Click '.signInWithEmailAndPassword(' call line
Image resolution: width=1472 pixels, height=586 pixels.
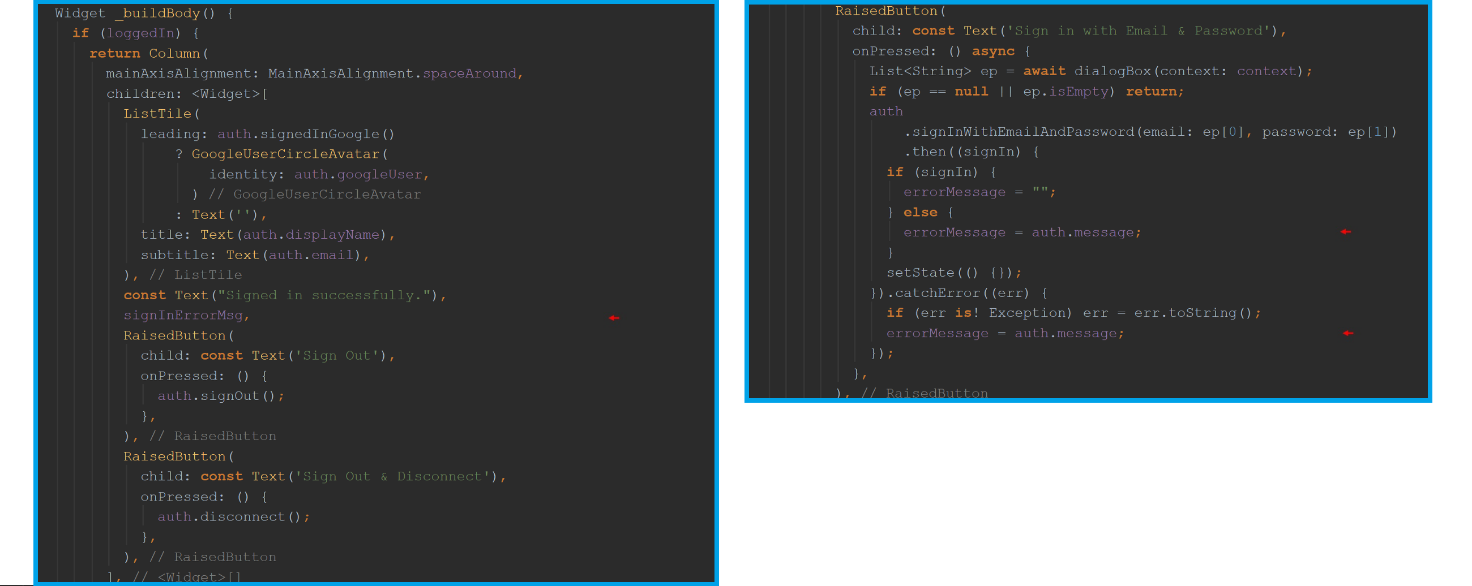click(1150, 132)
